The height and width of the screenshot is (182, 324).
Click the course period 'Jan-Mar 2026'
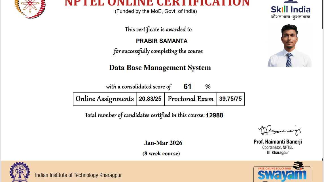163,143
